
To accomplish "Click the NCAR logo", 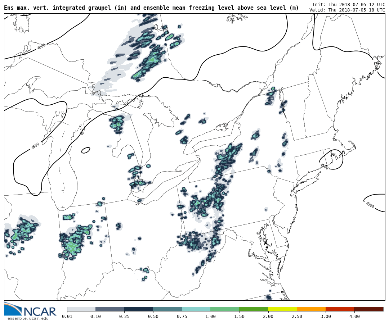I will click(30, 310).
